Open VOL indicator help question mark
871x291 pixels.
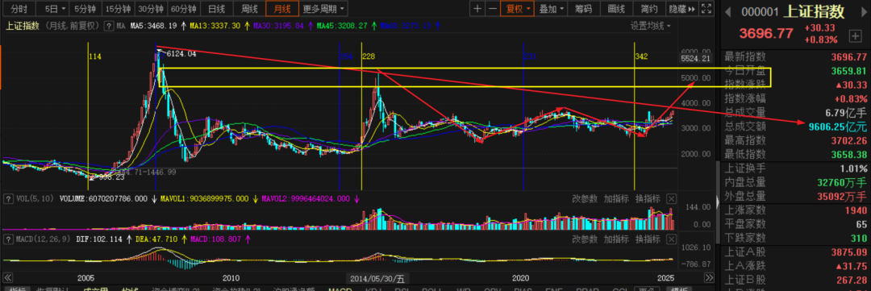(8, 198)
